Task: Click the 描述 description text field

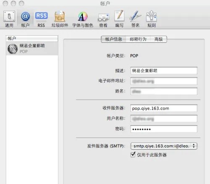Action: coord(164,71)
